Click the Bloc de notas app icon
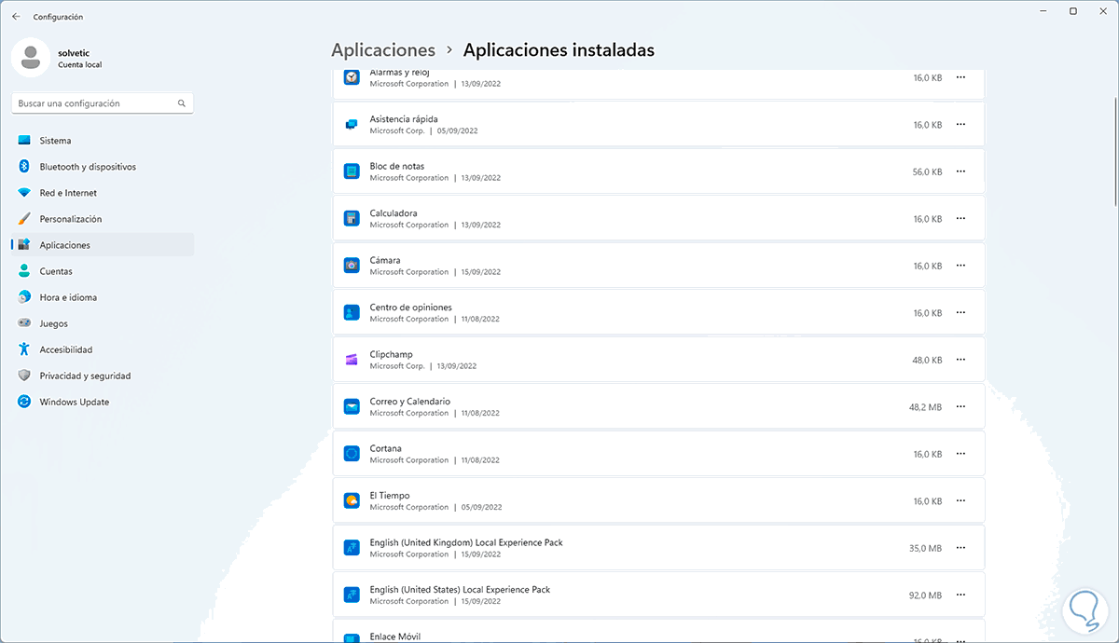1119x643 pixels. 352,171
